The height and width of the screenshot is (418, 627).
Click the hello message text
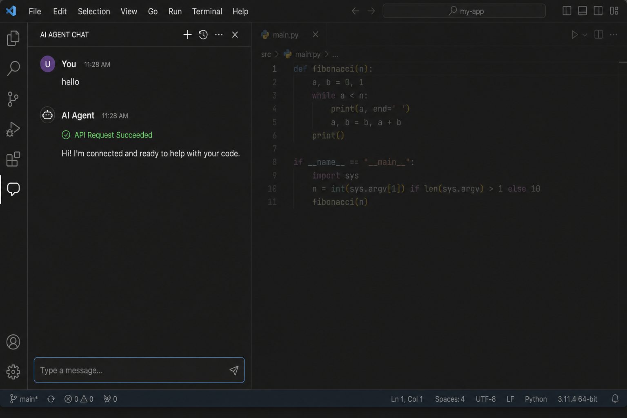point(70,82)
